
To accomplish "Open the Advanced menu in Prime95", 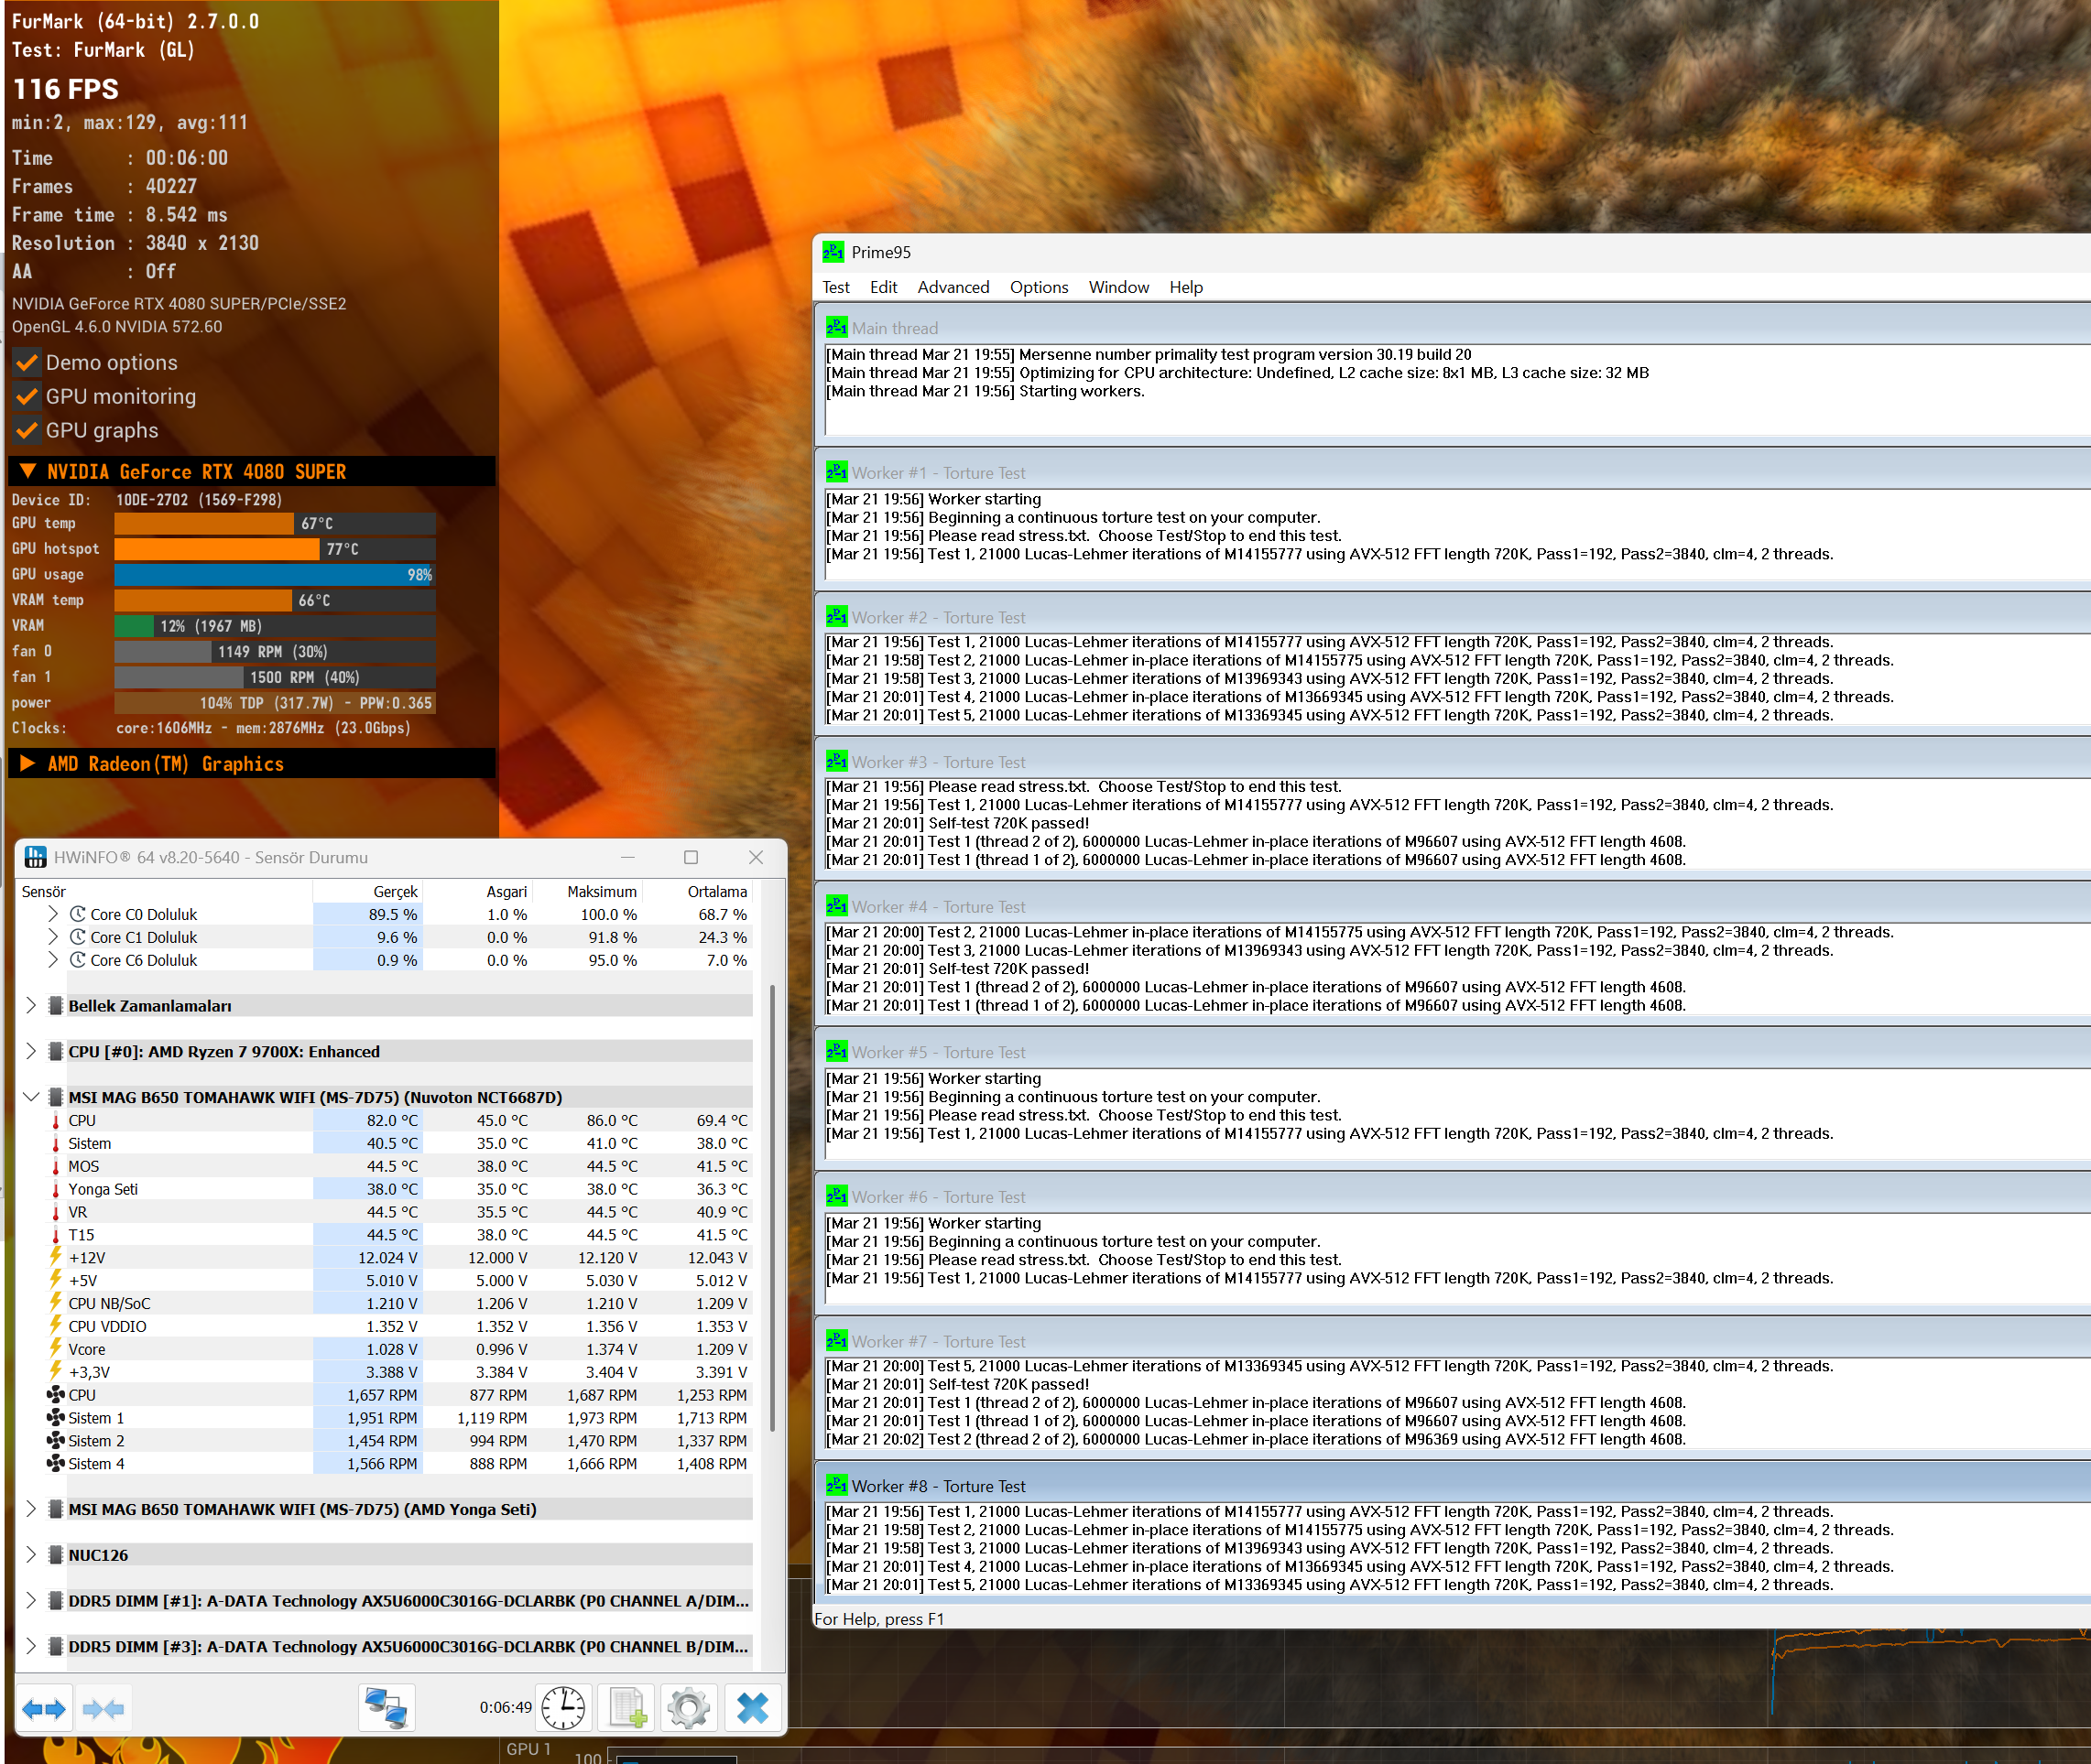I will pos(953,287).
